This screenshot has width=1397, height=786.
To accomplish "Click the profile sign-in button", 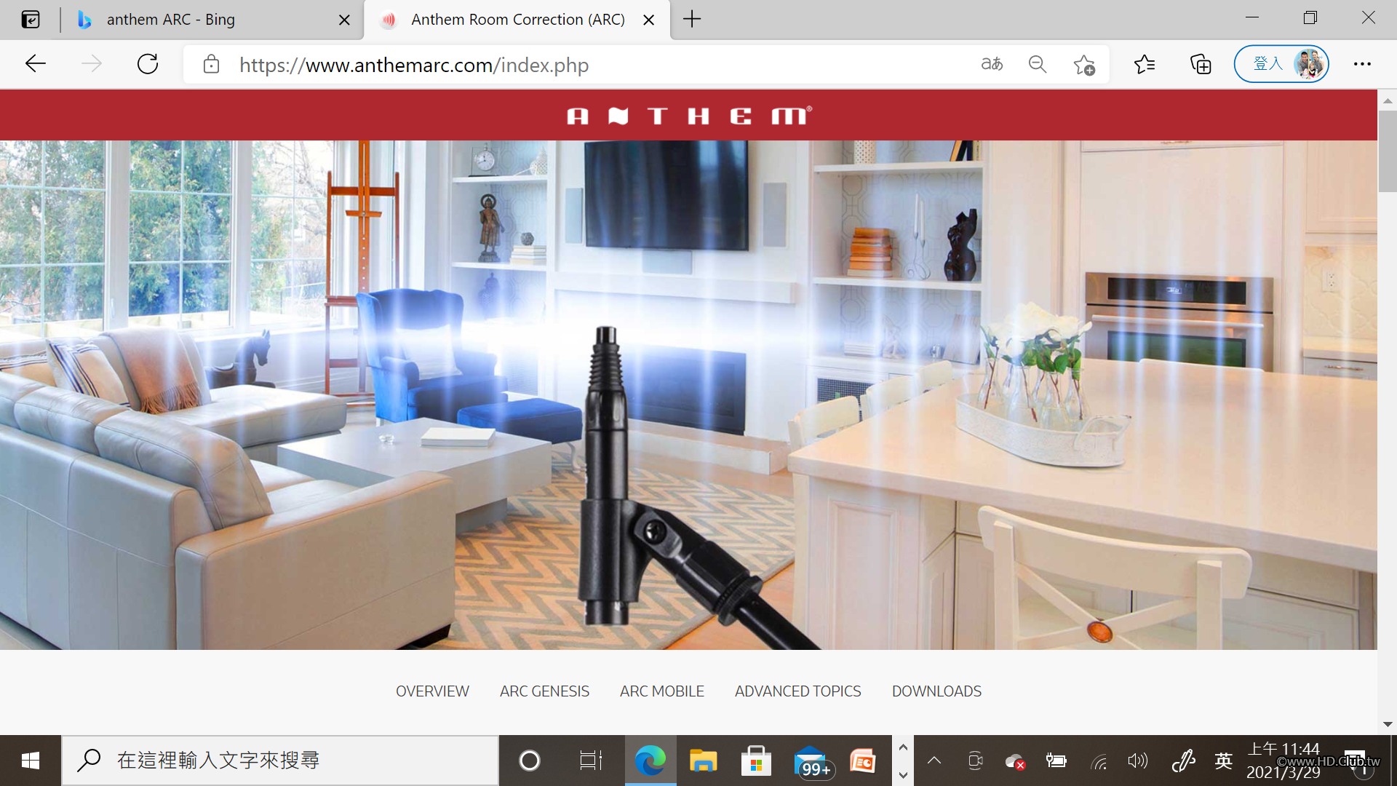I will click(x=1281, y=64).
